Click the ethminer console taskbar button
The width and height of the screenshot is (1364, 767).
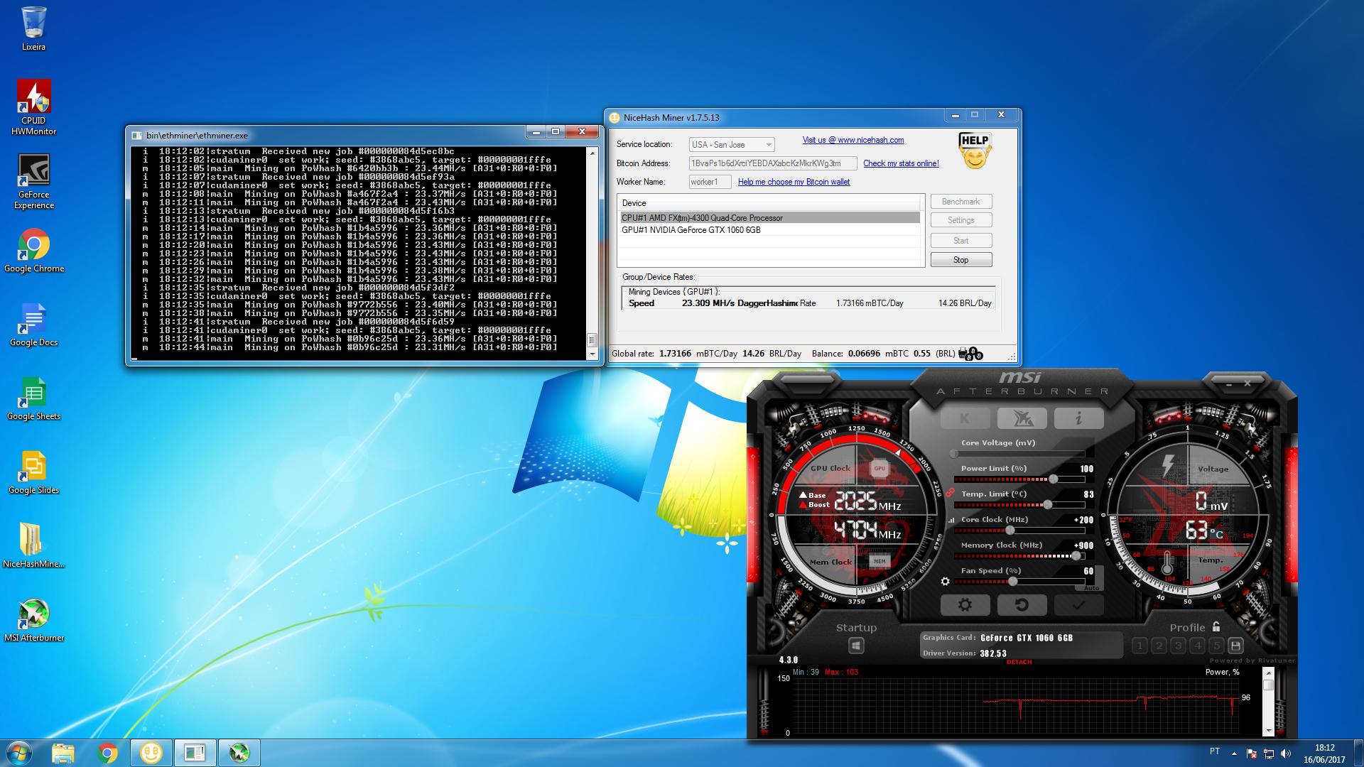coord(195,753)
